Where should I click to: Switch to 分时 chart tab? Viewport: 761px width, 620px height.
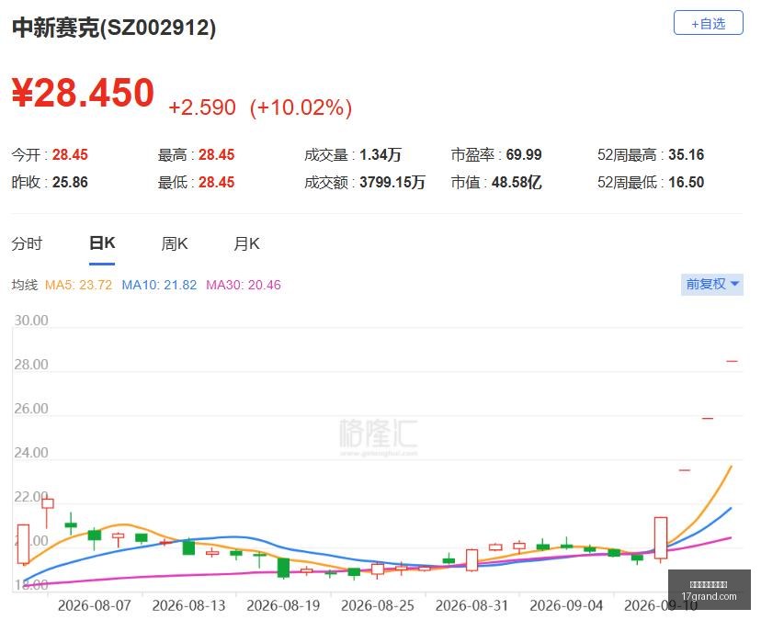[x=28, y=243]
